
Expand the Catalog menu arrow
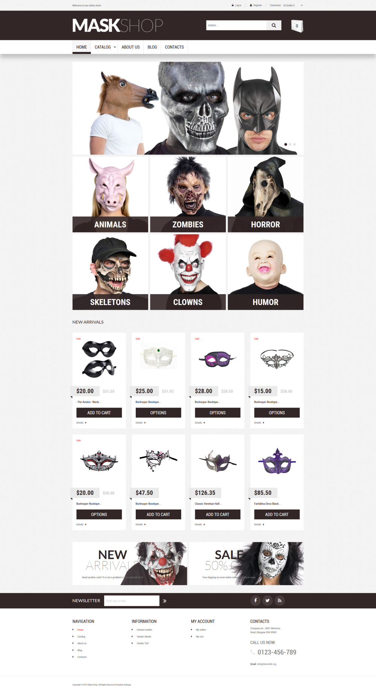115,47
